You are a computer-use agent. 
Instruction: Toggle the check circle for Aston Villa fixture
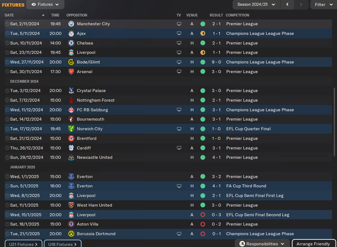[7, 224]
